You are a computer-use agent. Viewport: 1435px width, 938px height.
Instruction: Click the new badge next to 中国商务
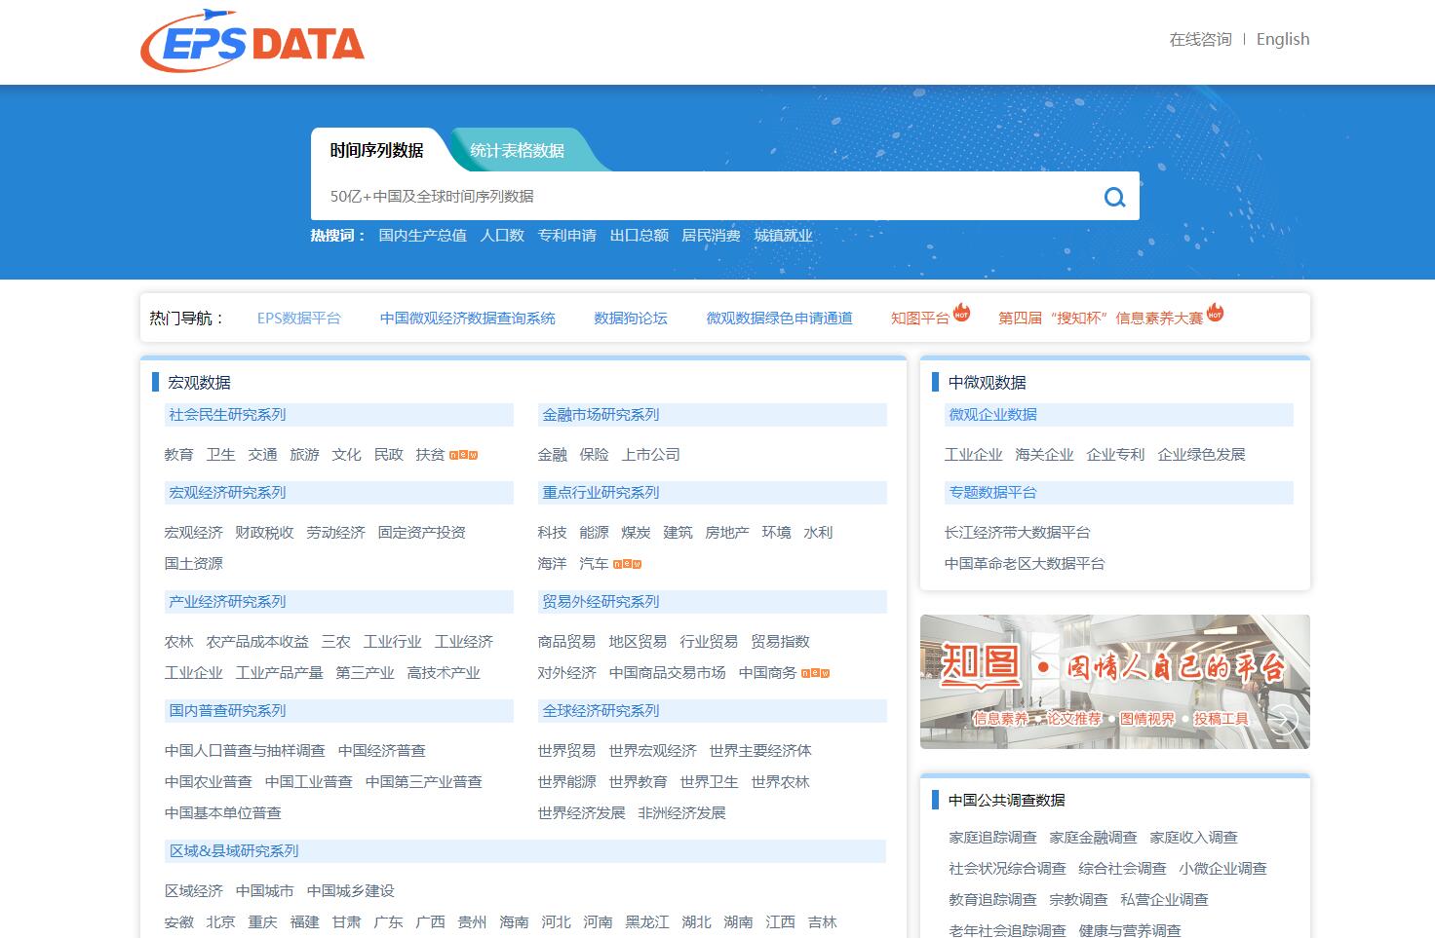(x=815, y=673)
